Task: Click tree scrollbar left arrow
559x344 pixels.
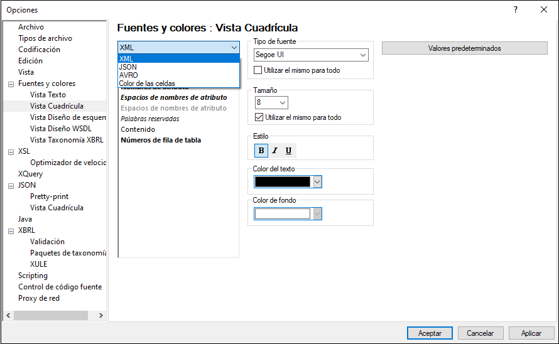Action: click(x=8, y=315)
